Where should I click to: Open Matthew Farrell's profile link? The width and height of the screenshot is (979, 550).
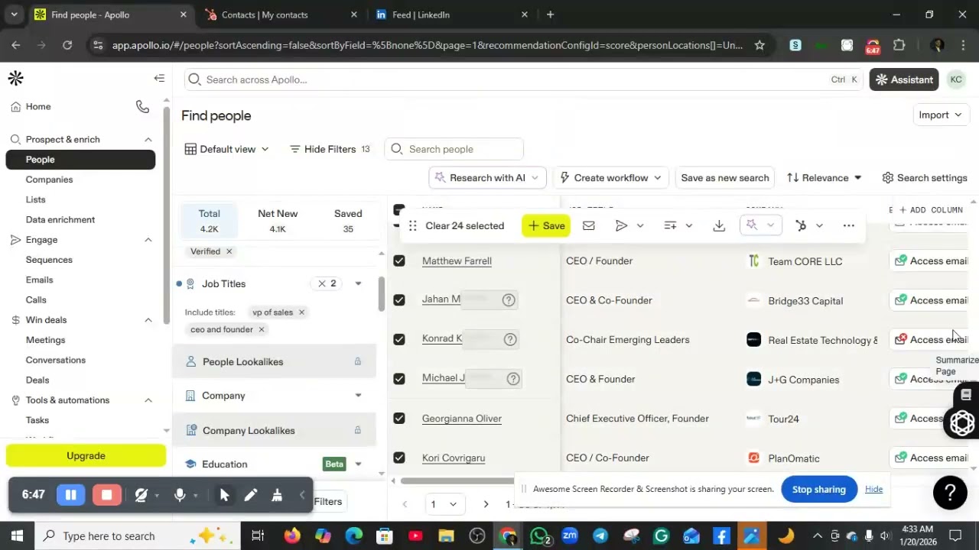pos(457,261)
